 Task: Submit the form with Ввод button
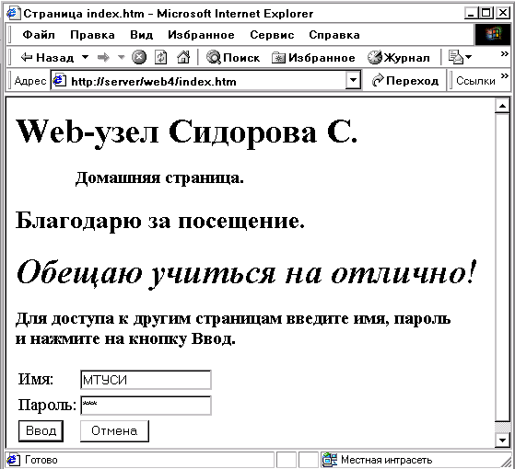point(41,431)
